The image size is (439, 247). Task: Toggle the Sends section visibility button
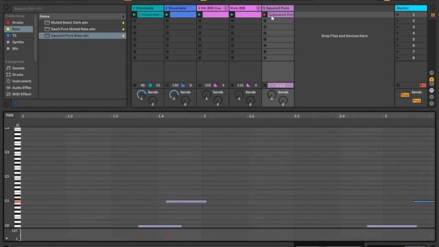click(x=431, y=80)
